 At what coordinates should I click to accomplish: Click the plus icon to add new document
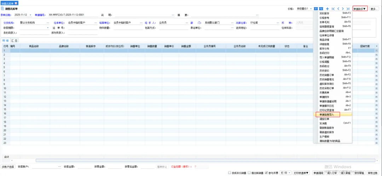click(327, 8)
